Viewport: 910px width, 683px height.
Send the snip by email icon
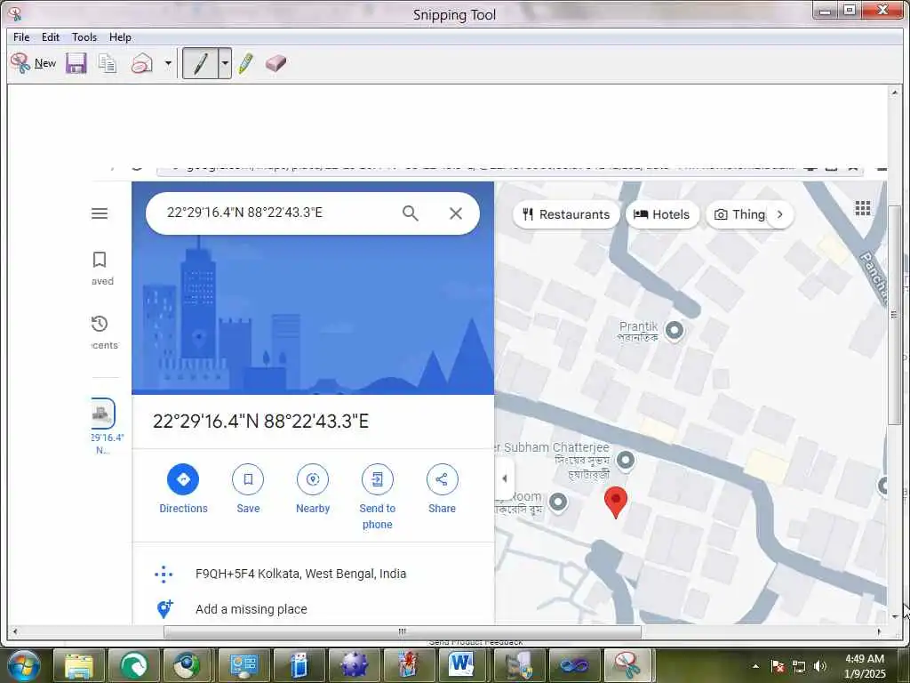[x=141, y=63]
